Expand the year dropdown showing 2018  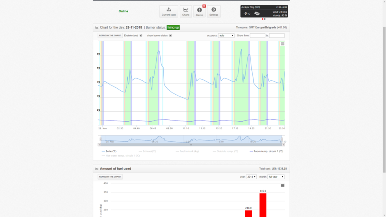(251, 177)
